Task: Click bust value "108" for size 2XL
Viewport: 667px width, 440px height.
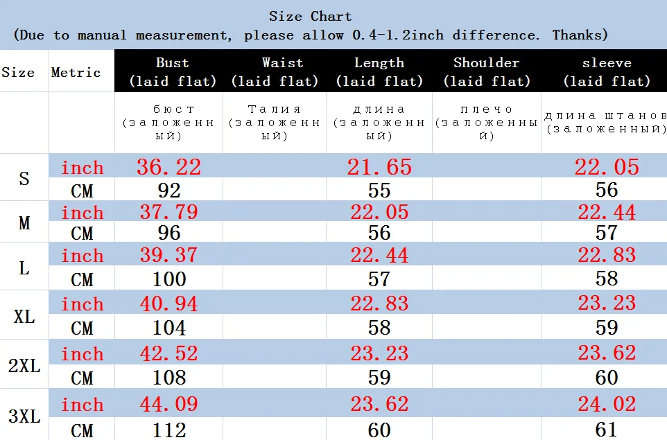Action: click(169, 378)
